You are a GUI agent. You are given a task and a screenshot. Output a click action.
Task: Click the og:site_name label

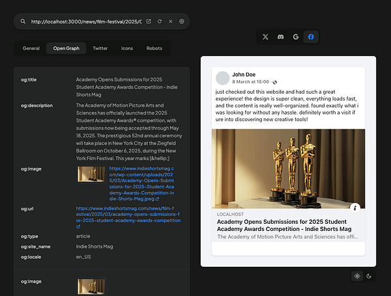coord(36,247)
